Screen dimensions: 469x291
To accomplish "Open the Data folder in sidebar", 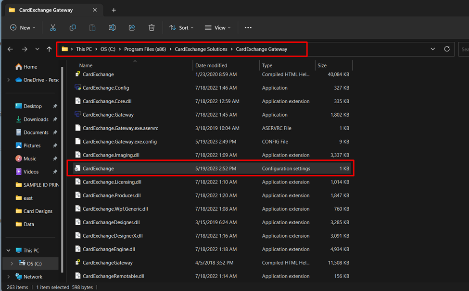I will pyautogui.click(x=25, y=224).
